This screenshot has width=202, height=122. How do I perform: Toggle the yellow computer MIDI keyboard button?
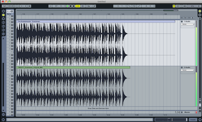click(x=174, y=6)
